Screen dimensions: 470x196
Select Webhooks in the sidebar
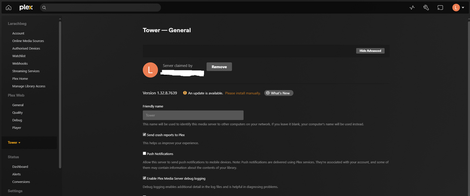point(20,63)
